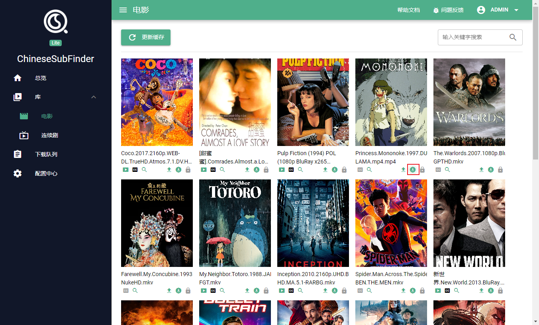
Task: Download subtitle icon for Comrades Almost a Love Story
Action: [257, 169]
